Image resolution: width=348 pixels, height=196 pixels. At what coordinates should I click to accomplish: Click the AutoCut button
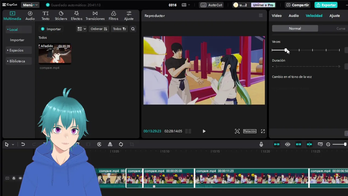tap(212, 5)
